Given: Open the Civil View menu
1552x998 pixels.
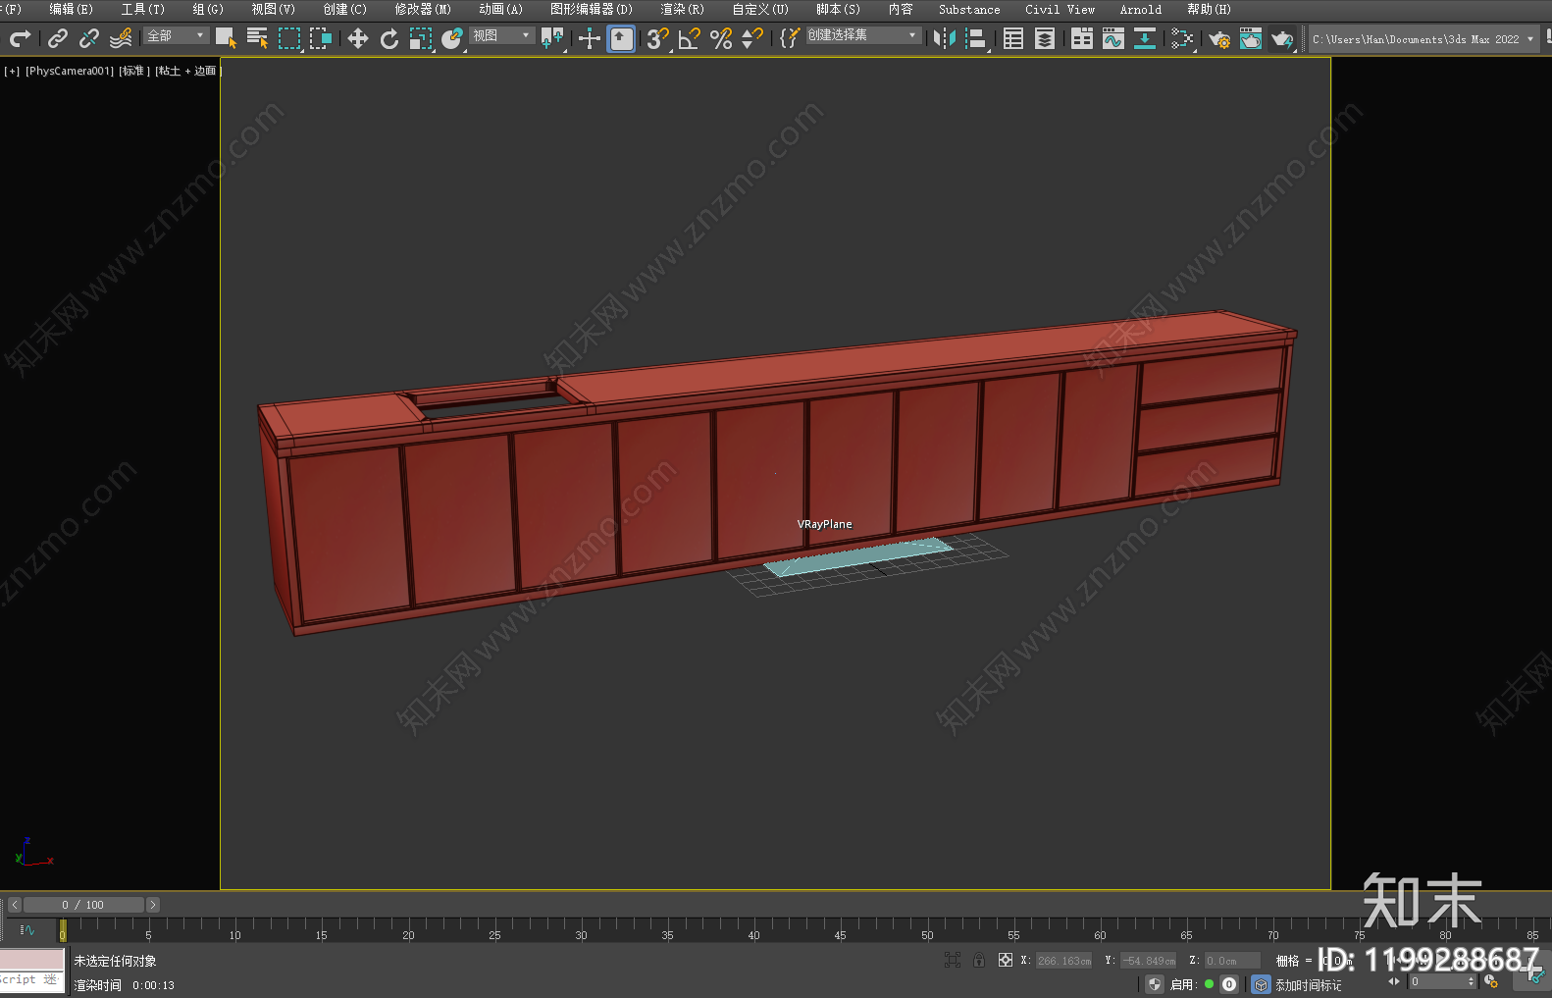Looking at the screenshot, I should coord(1060,9).
